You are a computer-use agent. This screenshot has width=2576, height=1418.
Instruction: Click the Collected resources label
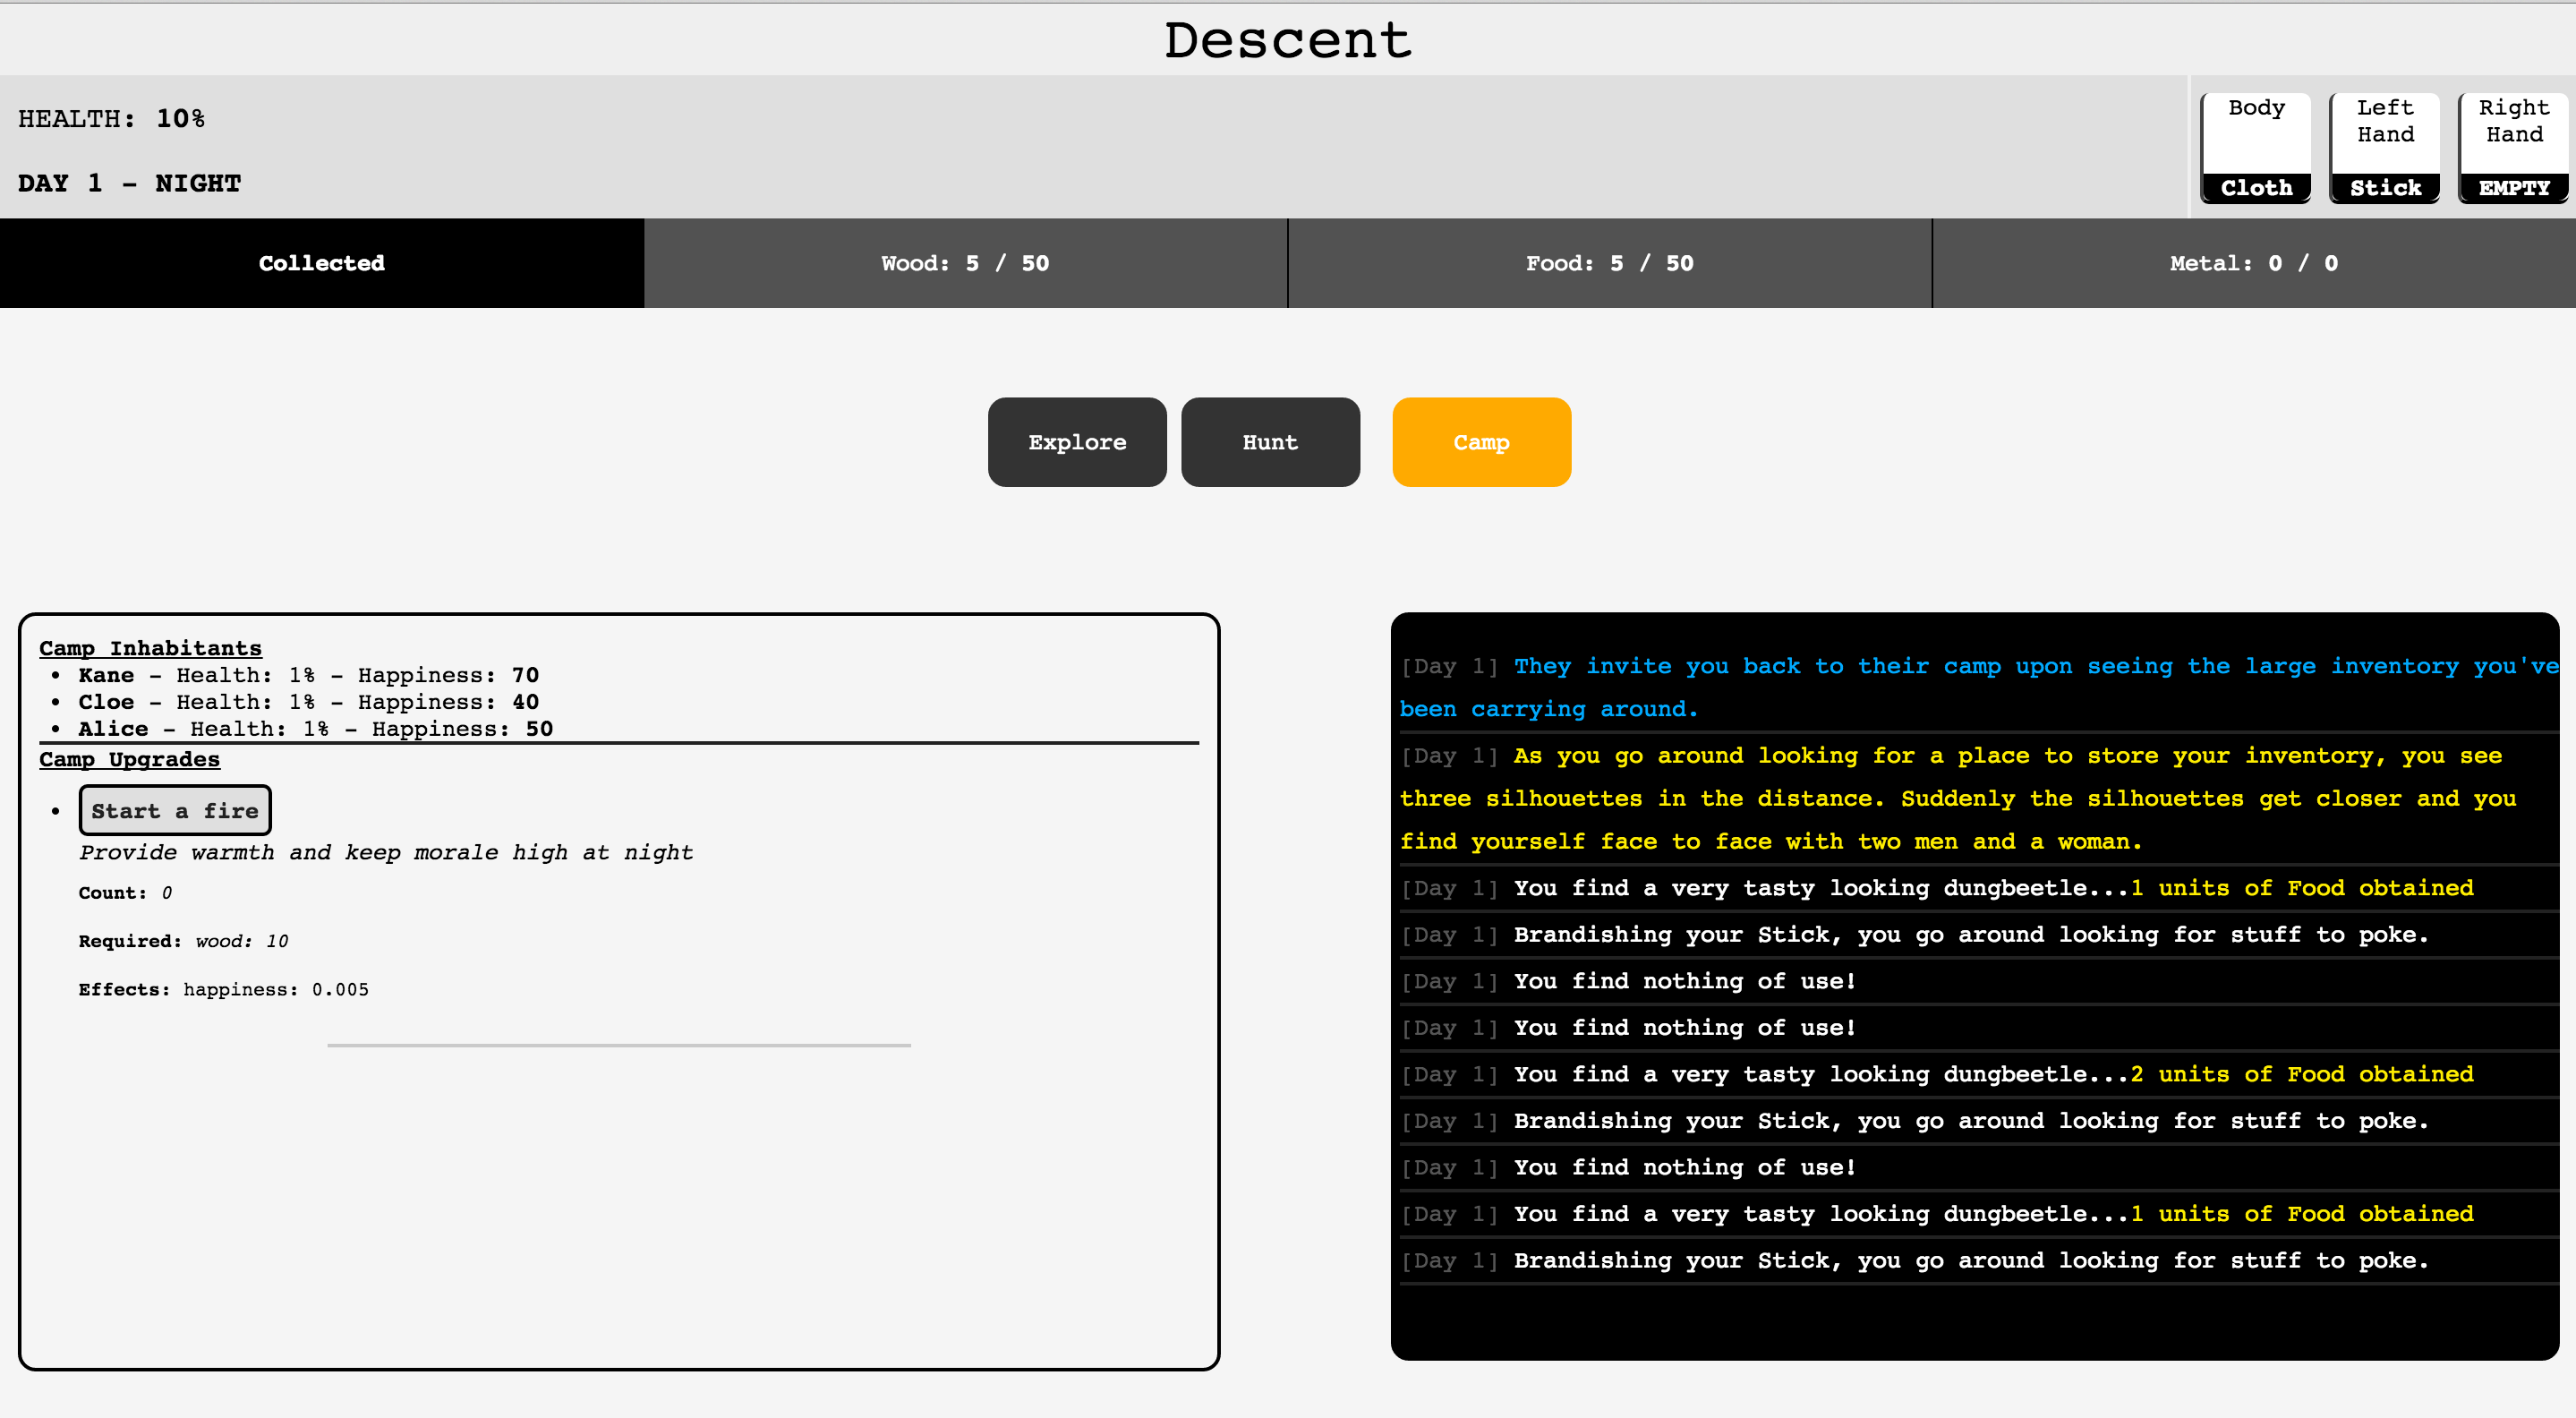tap(322, 263)
